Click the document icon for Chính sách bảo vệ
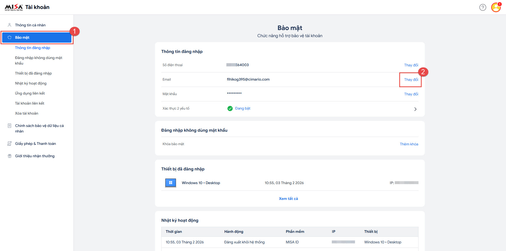This screenshot has width=506, height=251. (x=9, y=126)
